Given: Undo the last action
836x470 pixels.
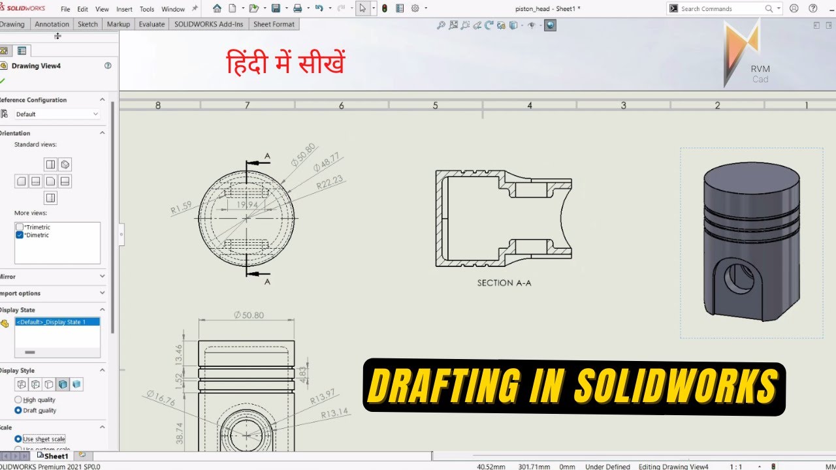Looking at the screenshot, I should coord(319,8).
